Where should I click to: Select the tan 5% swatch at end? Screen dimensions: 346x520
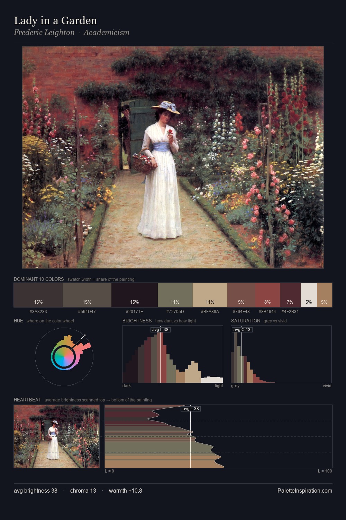[x=324, y=295]
